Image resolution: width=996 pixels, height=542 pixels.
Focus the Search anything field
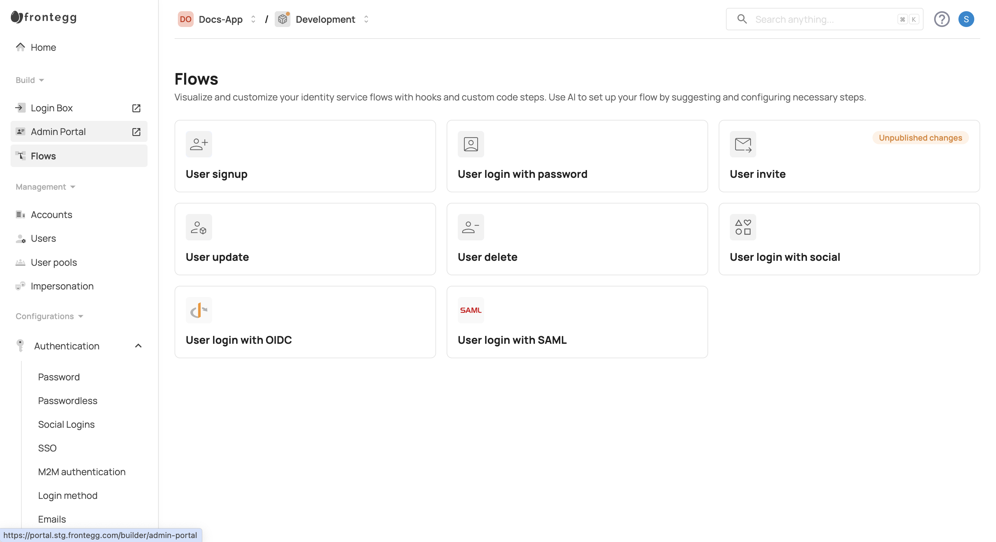coord(823,19)
